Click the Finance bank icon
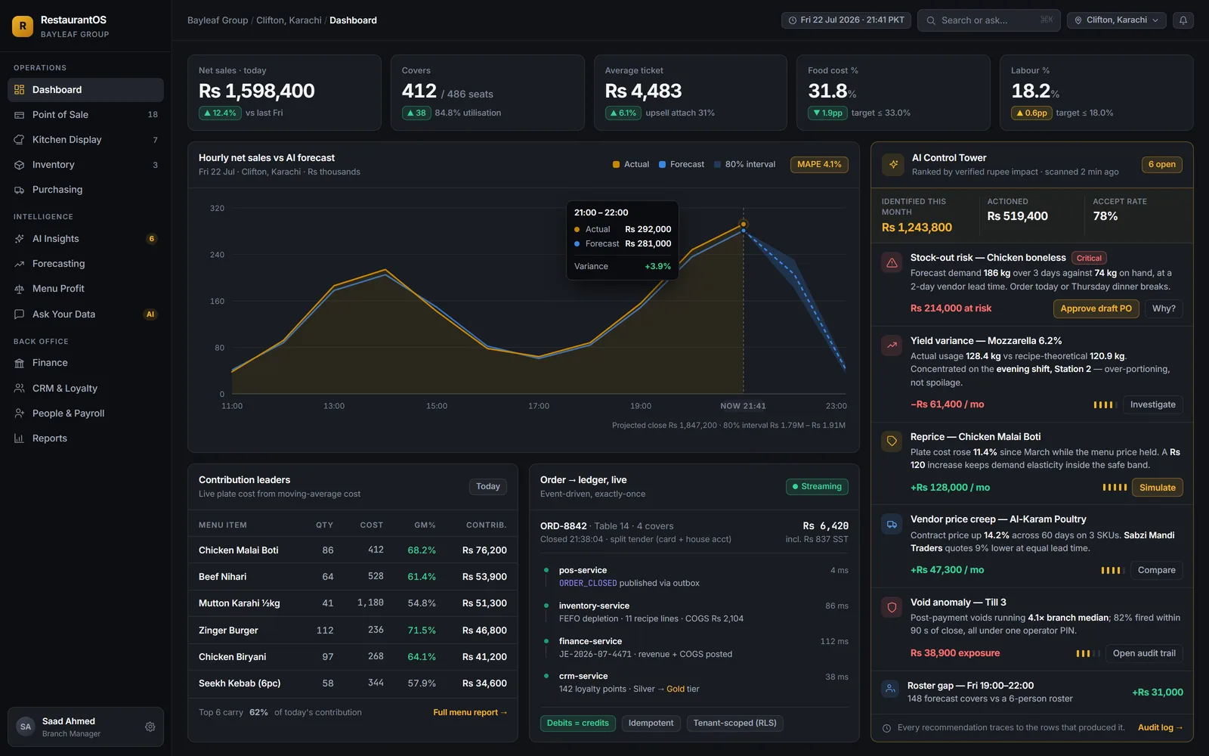 (20, 363)
